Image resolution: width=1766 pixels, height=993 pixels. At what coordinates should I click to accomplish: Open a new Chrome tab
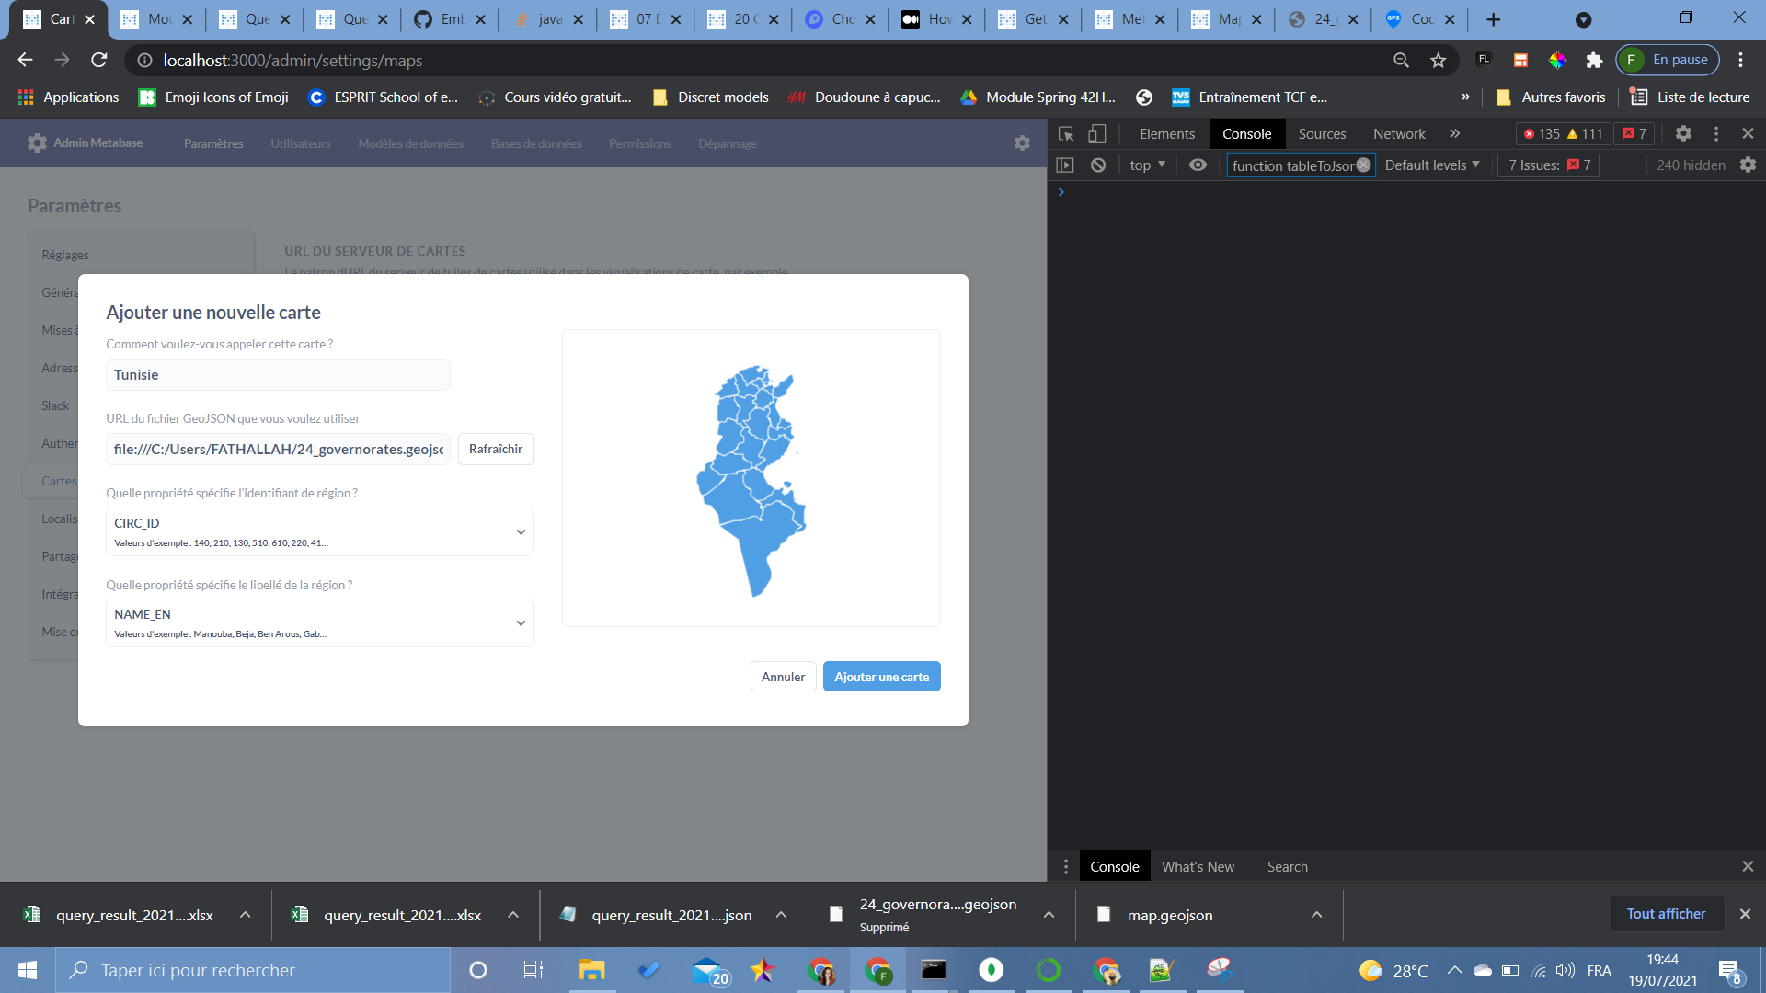pos(1494,19)
